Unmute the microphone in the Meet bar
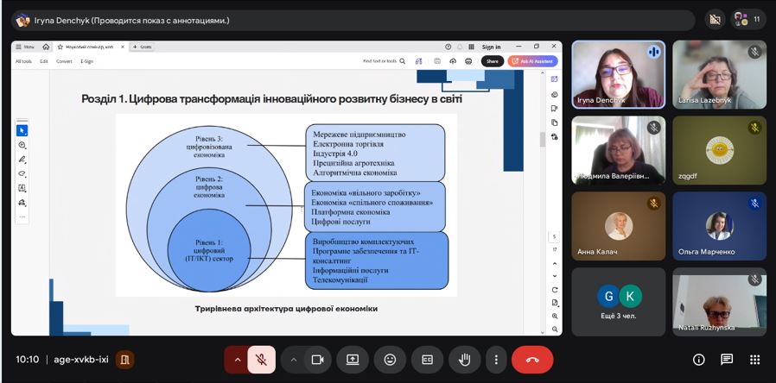The height and width of the screenshot is (383, 776). (261, 360)
